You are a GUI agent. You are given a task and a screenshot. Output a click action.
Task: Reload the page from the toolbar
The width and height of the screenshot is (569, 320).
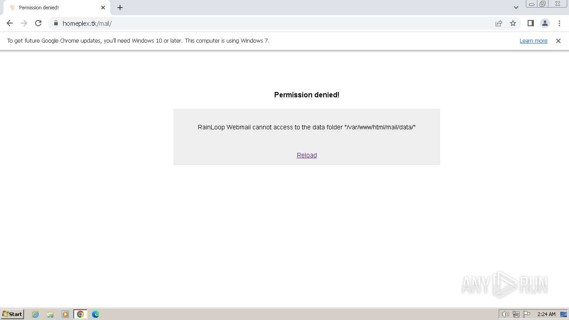click(x=38, y=23)
